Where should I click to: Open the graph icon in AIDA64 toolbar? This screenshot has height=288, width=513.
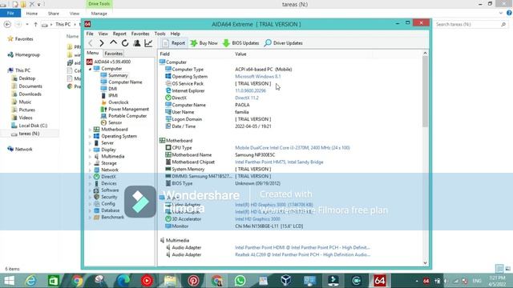pyautogui.click(x=148, y=43)
